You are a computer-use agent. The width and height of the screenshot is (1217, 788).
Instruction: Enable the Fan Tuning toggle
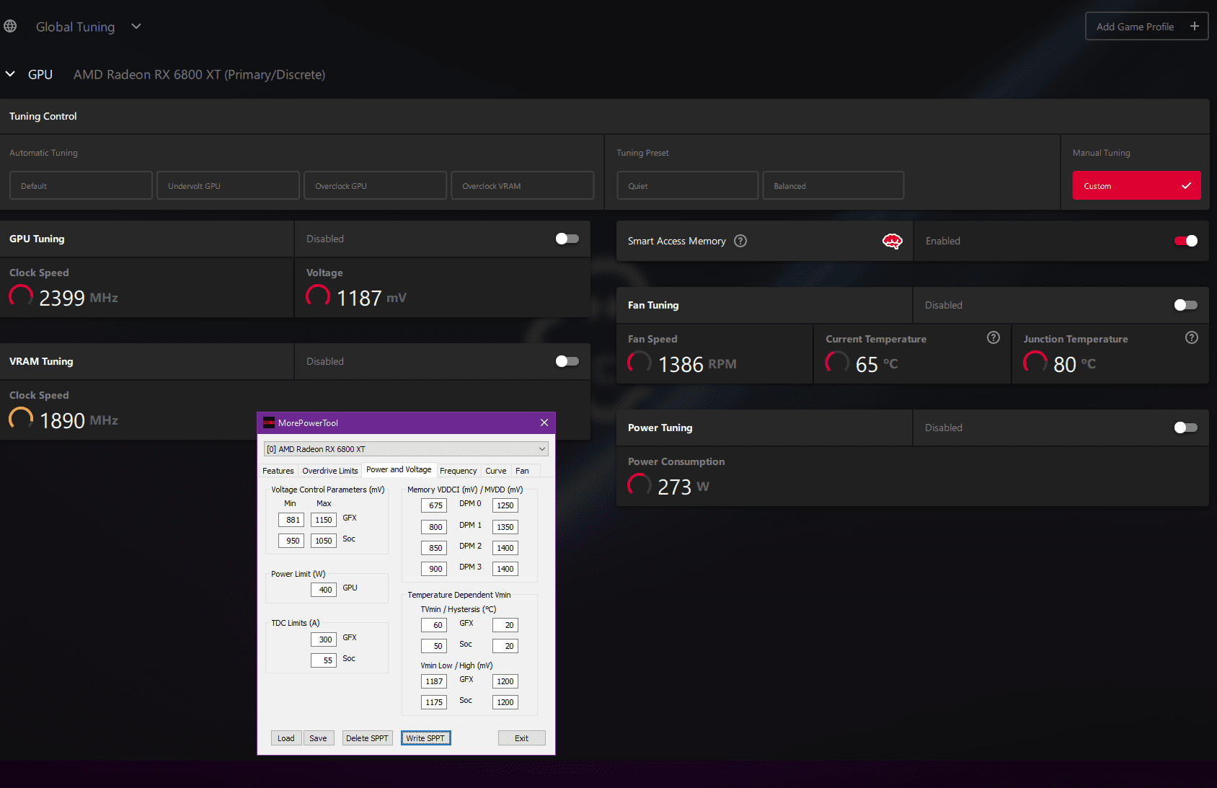(1186, 305)
